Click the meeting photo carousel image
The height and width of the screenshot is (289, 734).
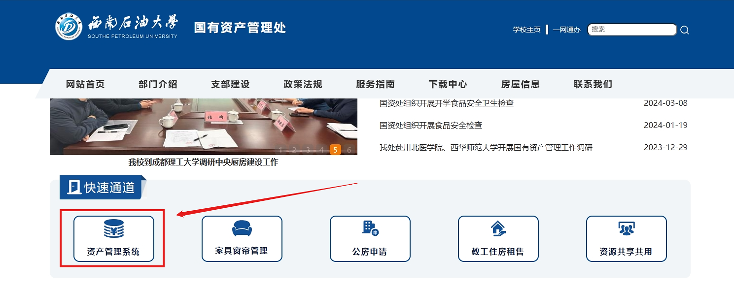[x=204, y=127]
